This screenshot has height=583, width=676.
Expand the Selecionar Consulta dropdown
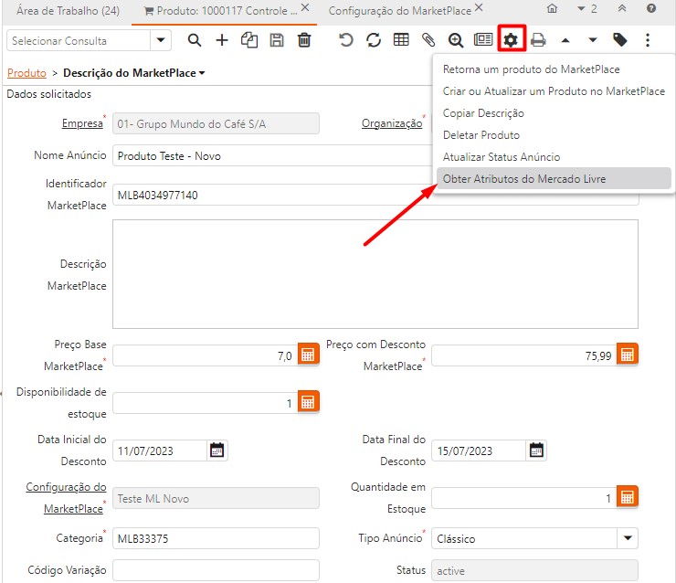162,40
